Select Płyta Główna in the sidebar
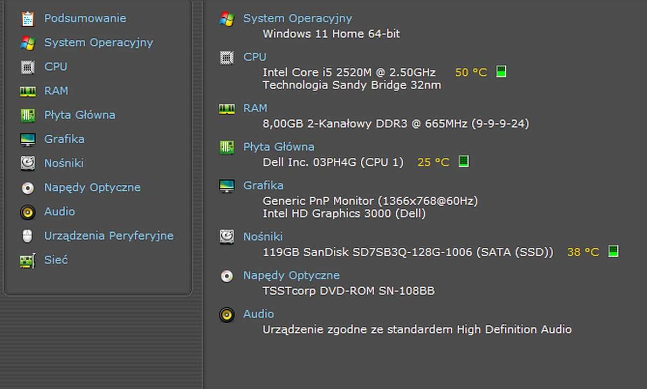Viewport: 647px width, 389px height. click(80, 115)
